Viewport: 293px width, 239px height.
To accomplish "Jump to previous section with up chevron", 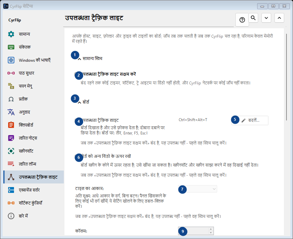I will coord(279,18).
